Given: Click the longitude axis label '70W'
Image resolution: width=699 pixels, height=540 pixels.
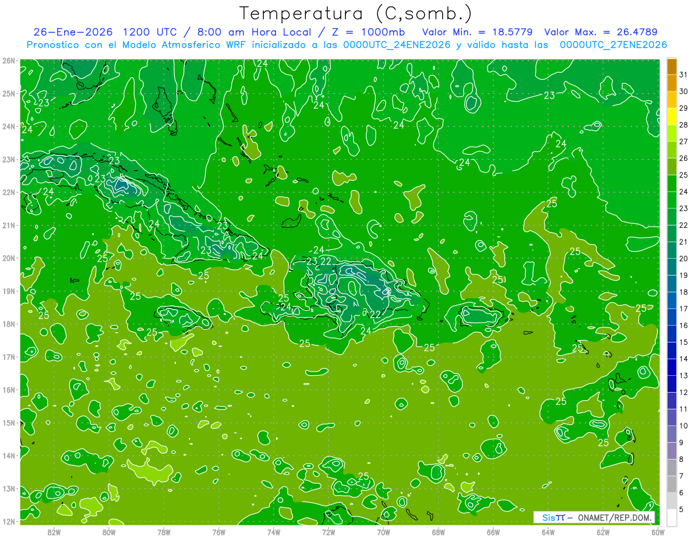Looking at the screenshot, I should [383, 532].
